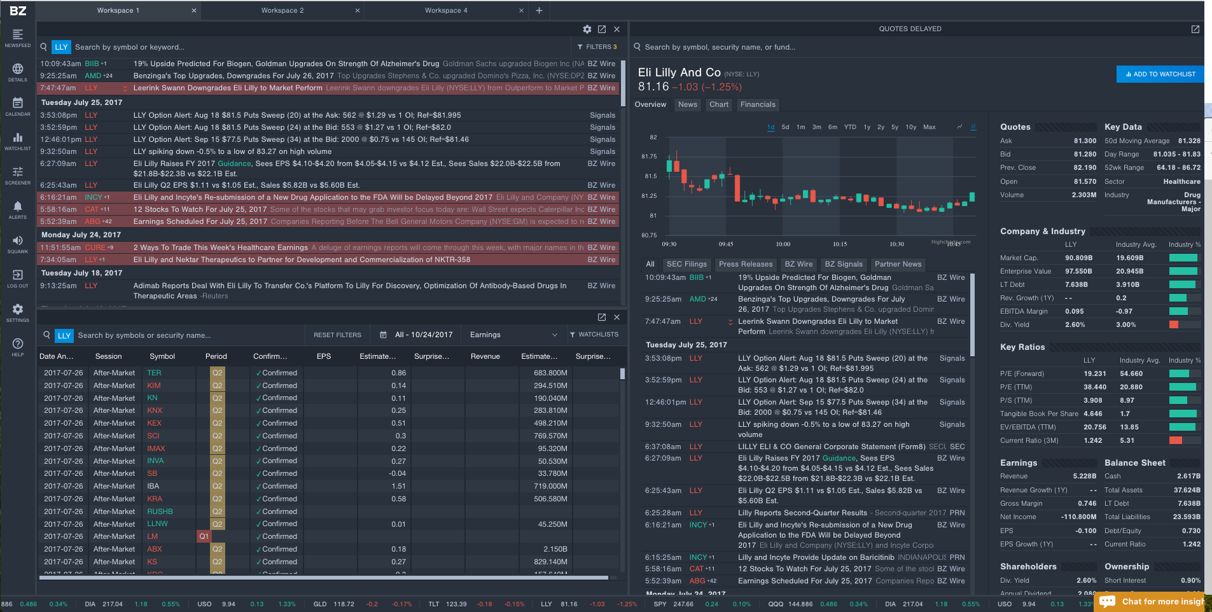Select the Max chart range
Viewport: 1212px width, 612px height.
[930, 127]
